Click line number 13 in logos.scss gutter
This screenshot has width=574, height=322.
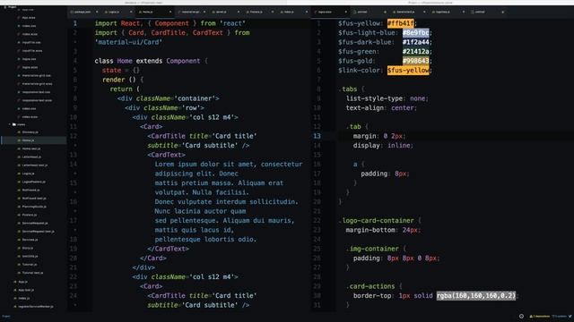pos(317,136)
